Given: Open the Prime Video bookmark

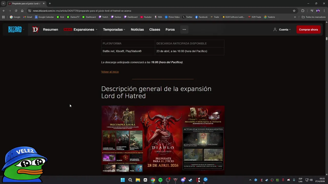Looking at the screenshot, I should click(172, 17).
